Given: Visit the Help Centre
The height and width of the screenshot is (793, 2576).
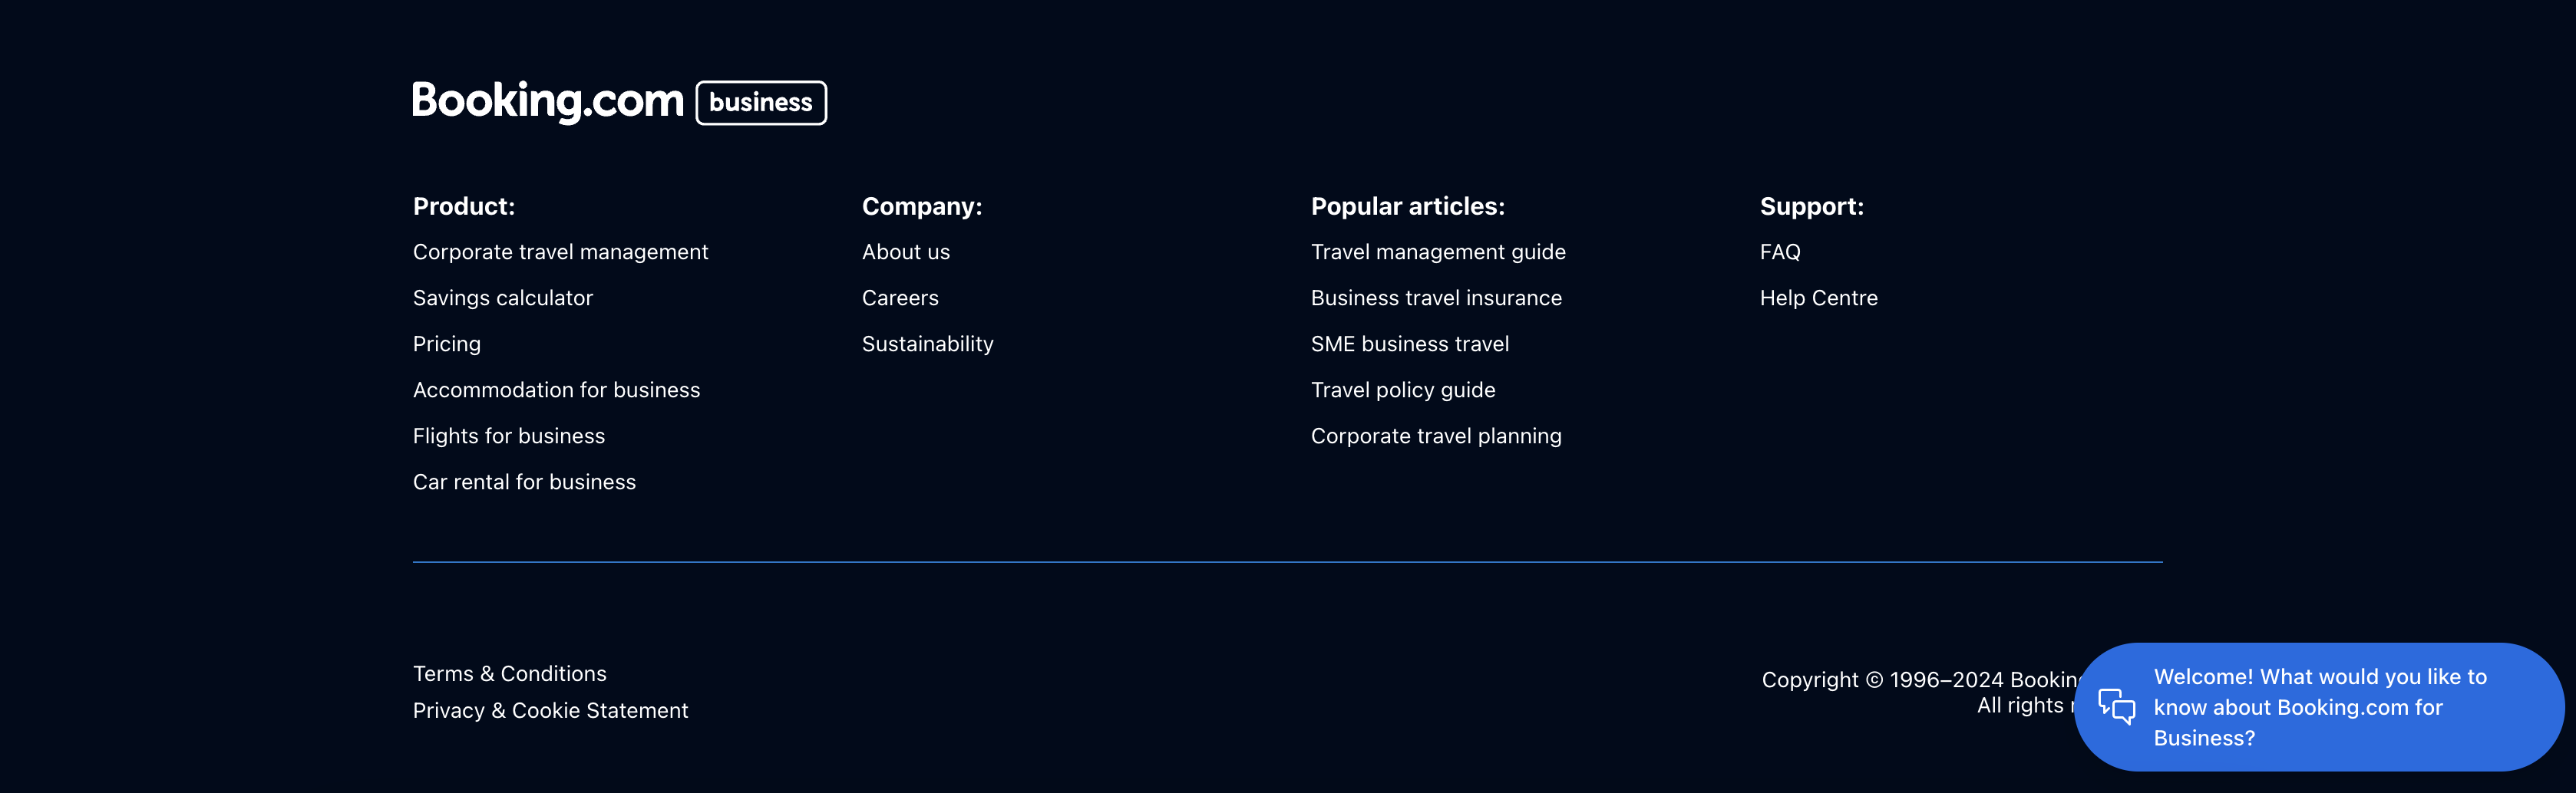Looking at the screenshot, I should [x=1819, y=298].
